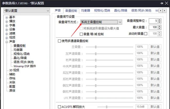Screen dimensions: 170x109
Task: Reset 后左声道音量 with 默认值 button
Action: click(x=155, y=72)
